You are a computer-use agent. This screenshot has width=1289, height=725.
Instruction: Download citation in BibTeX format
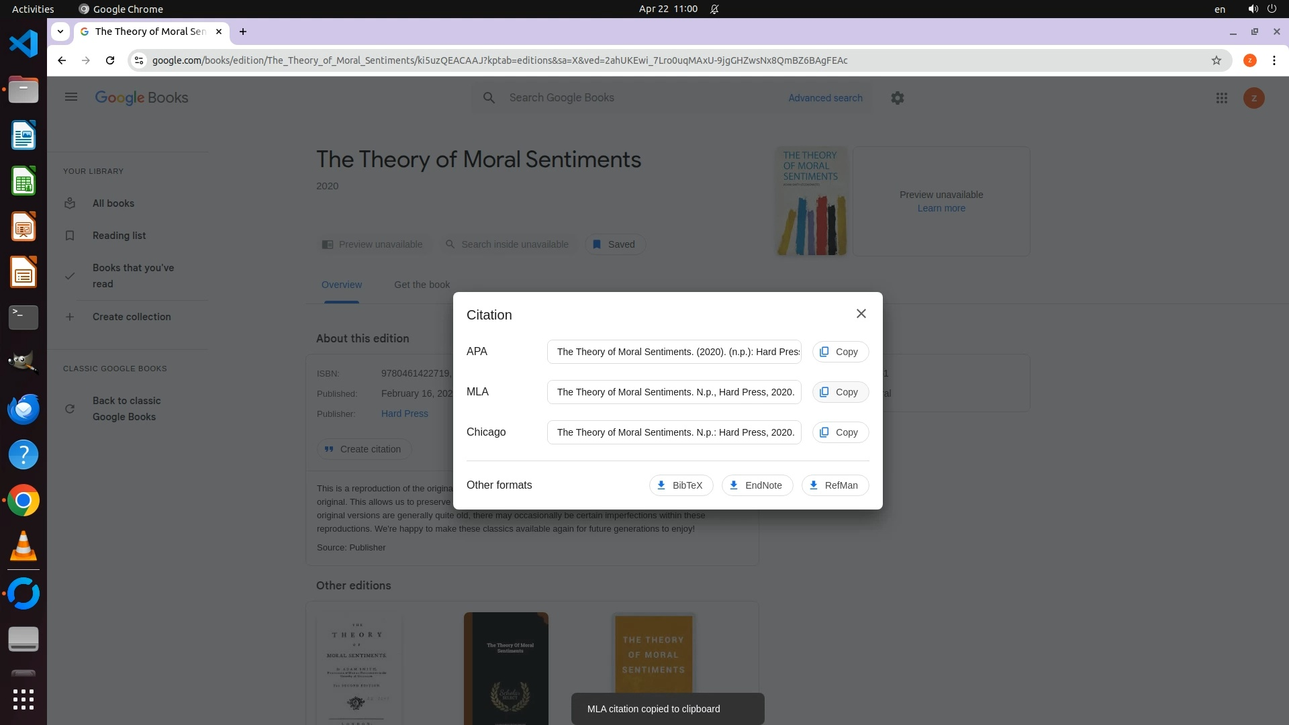tap(681, 485)
